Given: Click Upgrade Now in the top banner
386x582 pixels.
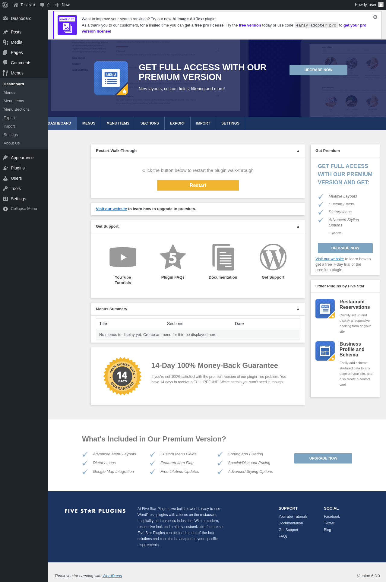Looking at the screenshot, I should (318, 70).
